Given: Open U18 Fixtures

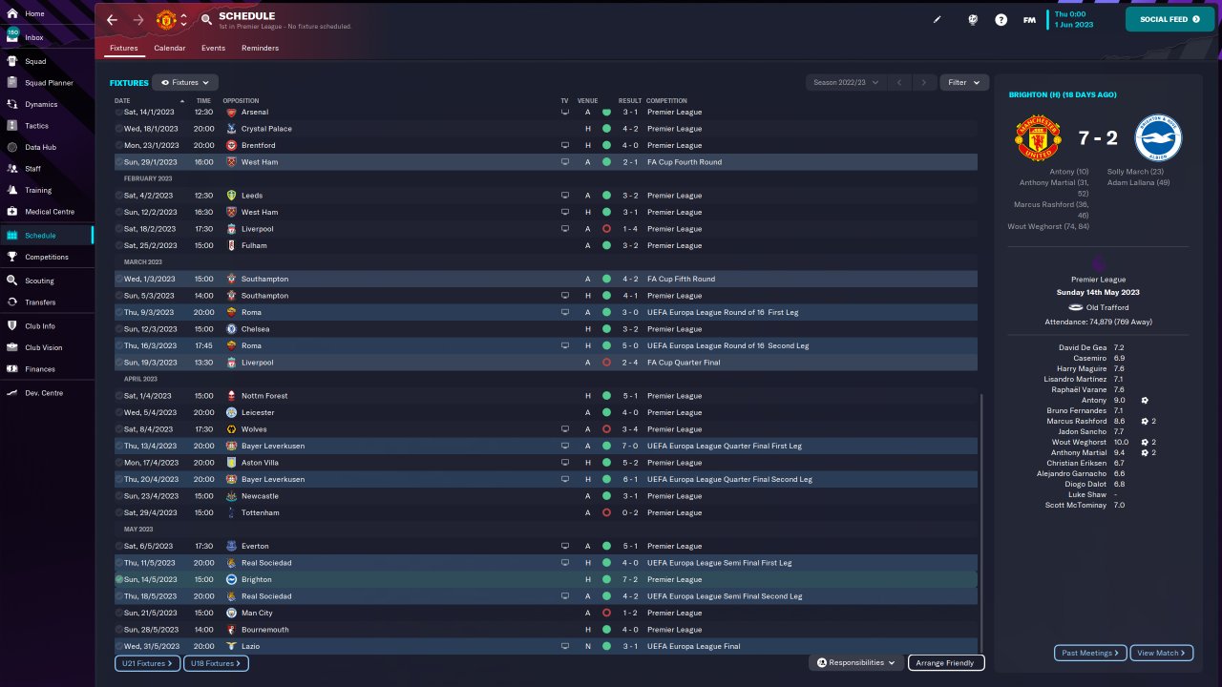Looking at the screenshot, I should [216, 663].
